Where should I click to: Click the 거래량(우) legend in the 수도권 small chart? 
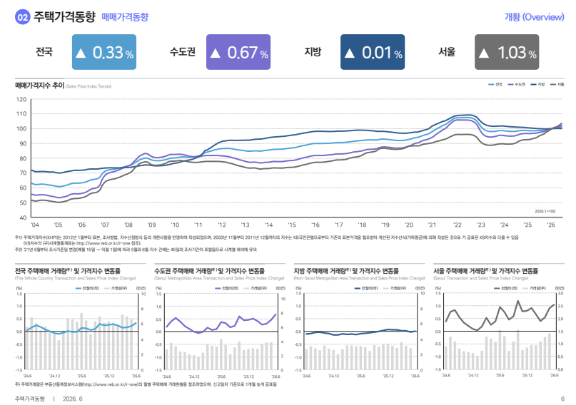click(255, 288)
